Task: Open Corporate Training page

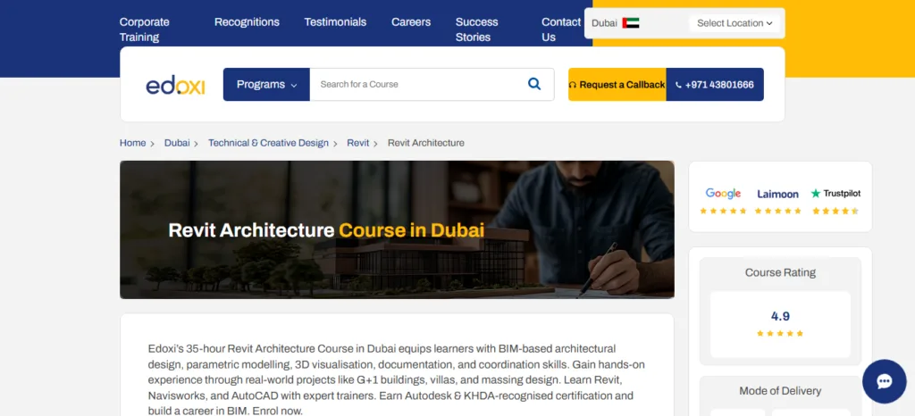Action: (x=144, y=29)
